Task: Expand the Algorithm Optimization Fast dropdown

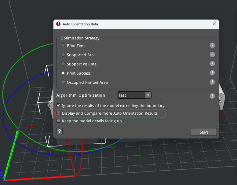Action: pos(148,95)
